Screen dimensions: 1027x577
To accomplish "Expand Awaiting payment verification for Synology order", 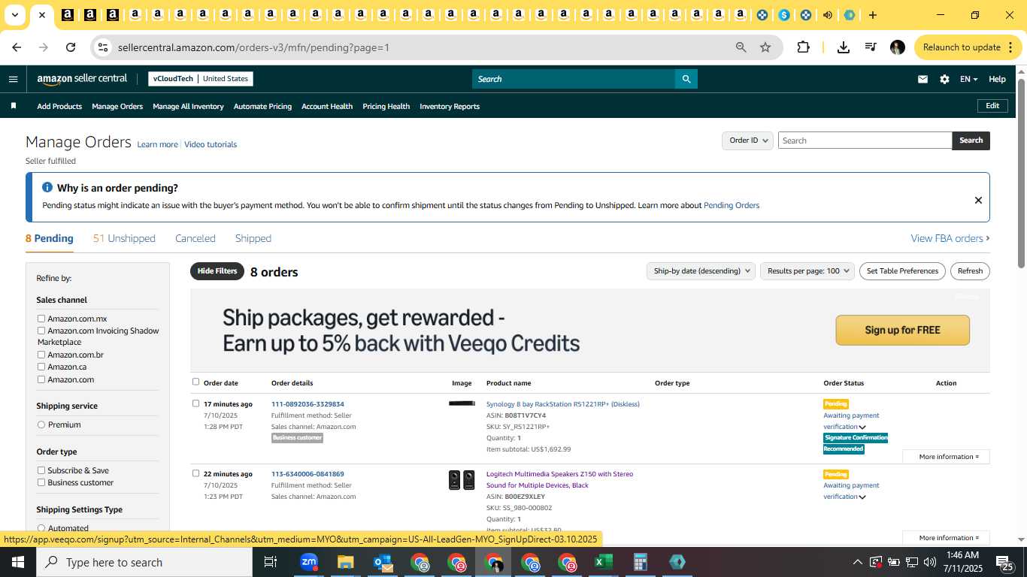I will coord(862,427).
